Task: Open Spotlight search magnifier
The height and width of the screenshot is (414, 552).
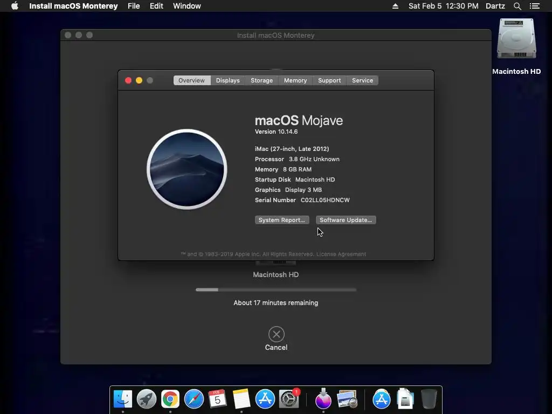Action: pos(517,6)
